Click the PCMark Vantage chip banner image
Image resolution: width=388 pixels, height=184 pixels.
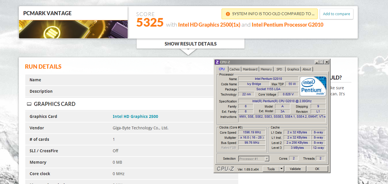[73, 29]
